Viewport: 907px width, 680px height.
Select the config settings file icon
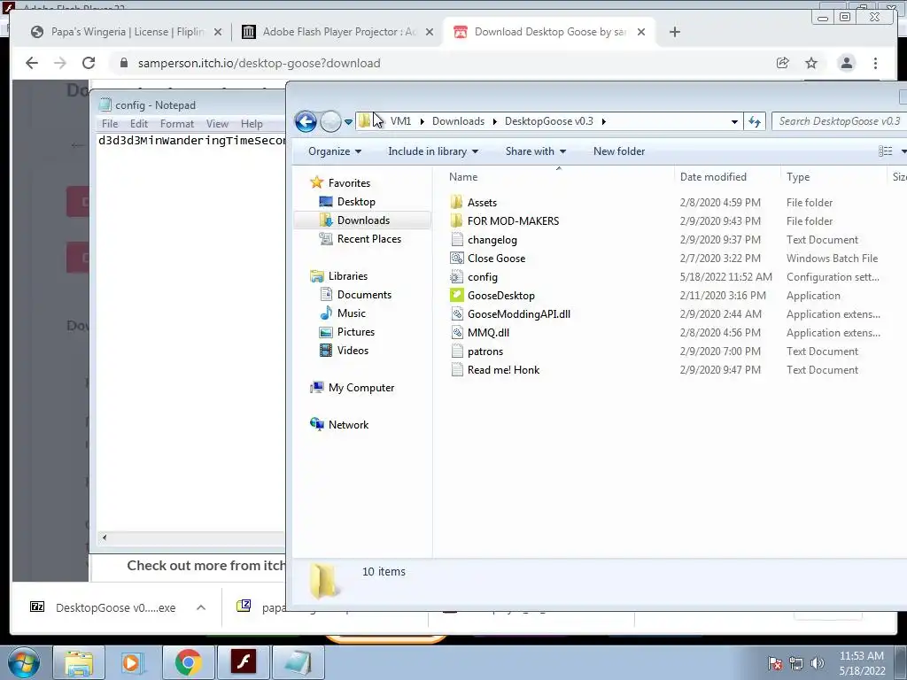[x=456, y=277]
